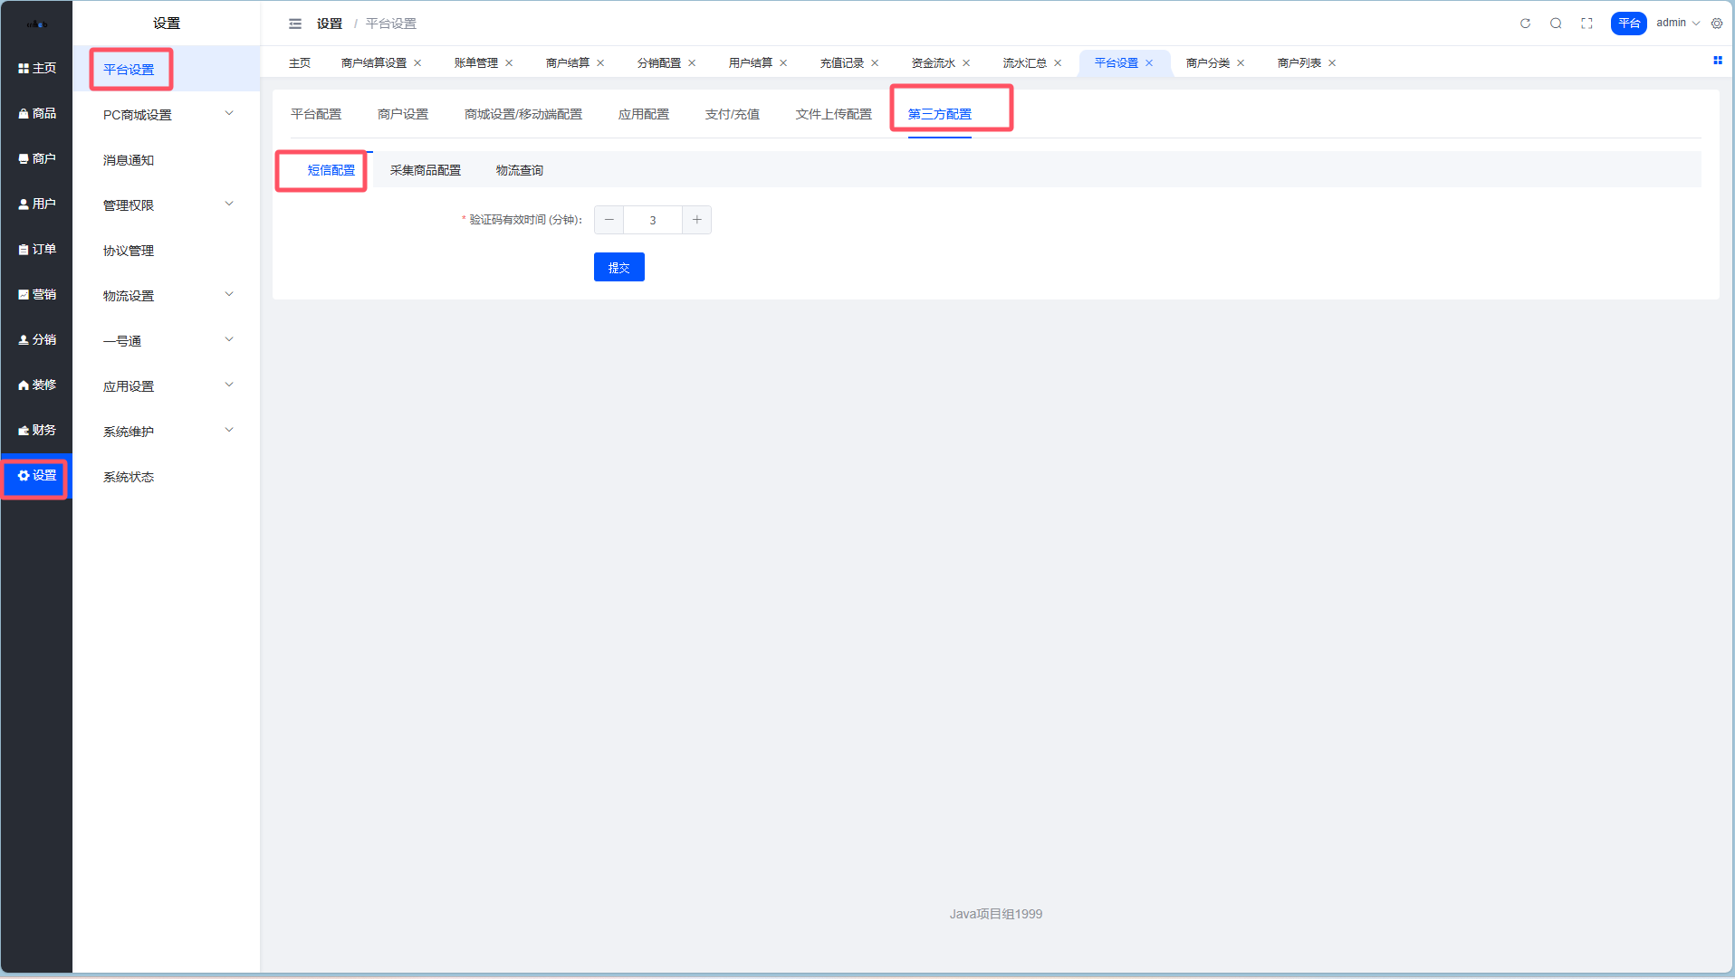Expand the PC商城设置 submenu
1735x979 pixels.
pyautogui.click(x=166, y=115)
